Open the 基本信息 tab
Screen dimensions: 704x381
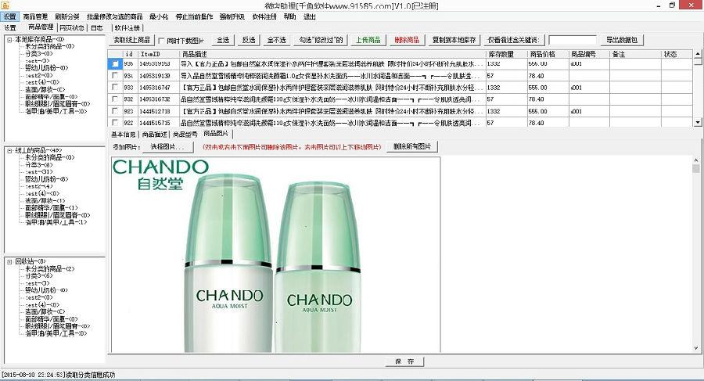tap(124, 135)
